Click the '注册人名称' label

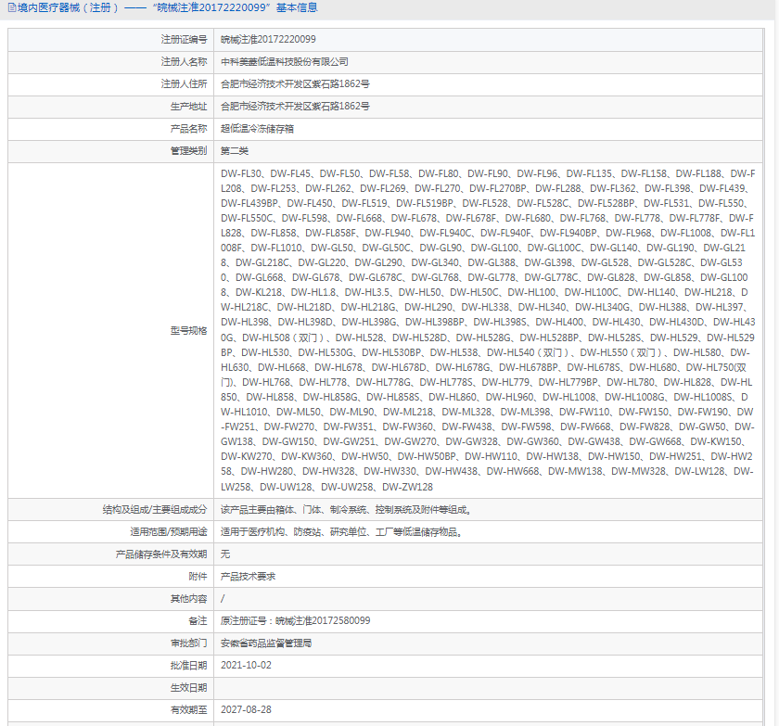pyautogui.click(x=184, y=61)
